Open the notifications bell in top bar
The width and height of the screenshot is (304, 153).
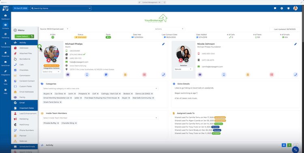pos(289,9)
